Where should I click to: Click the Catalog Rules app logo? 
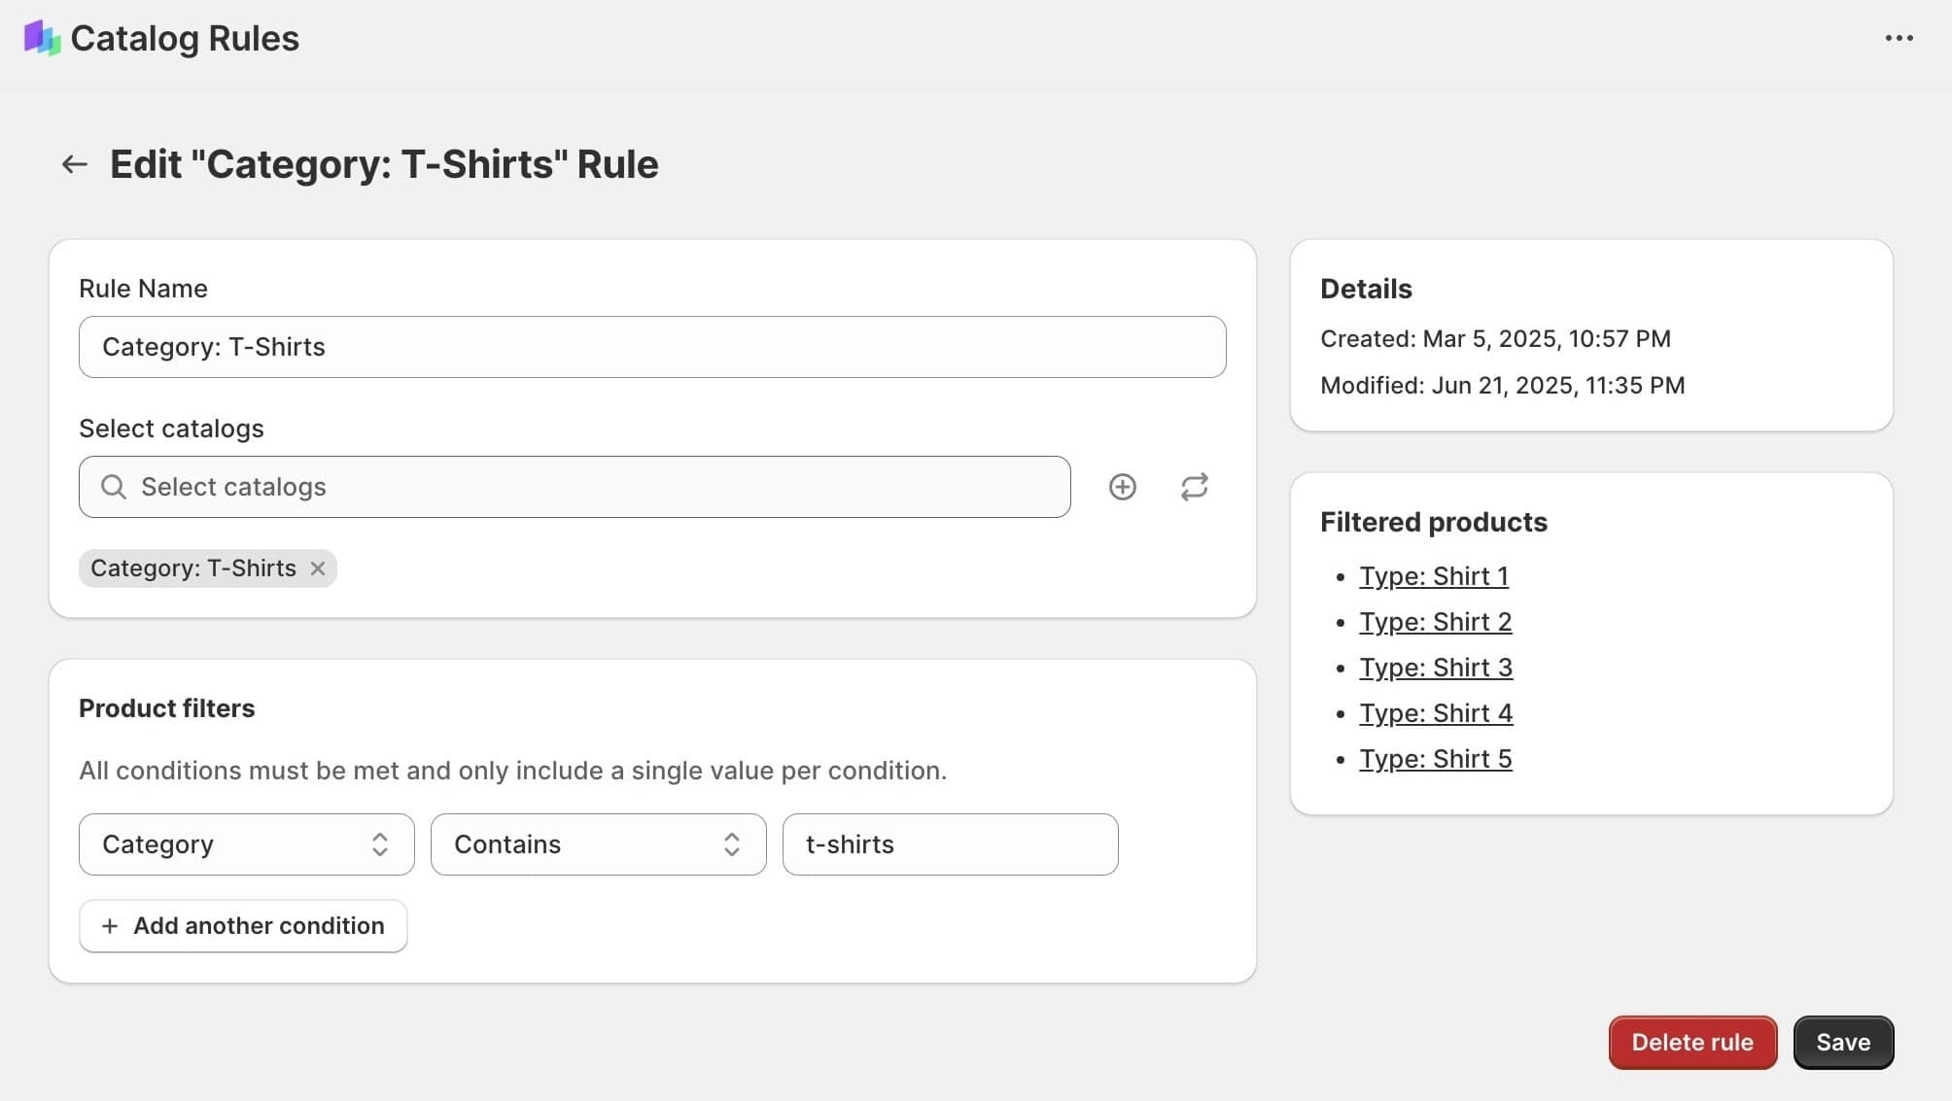click(42, 38)
